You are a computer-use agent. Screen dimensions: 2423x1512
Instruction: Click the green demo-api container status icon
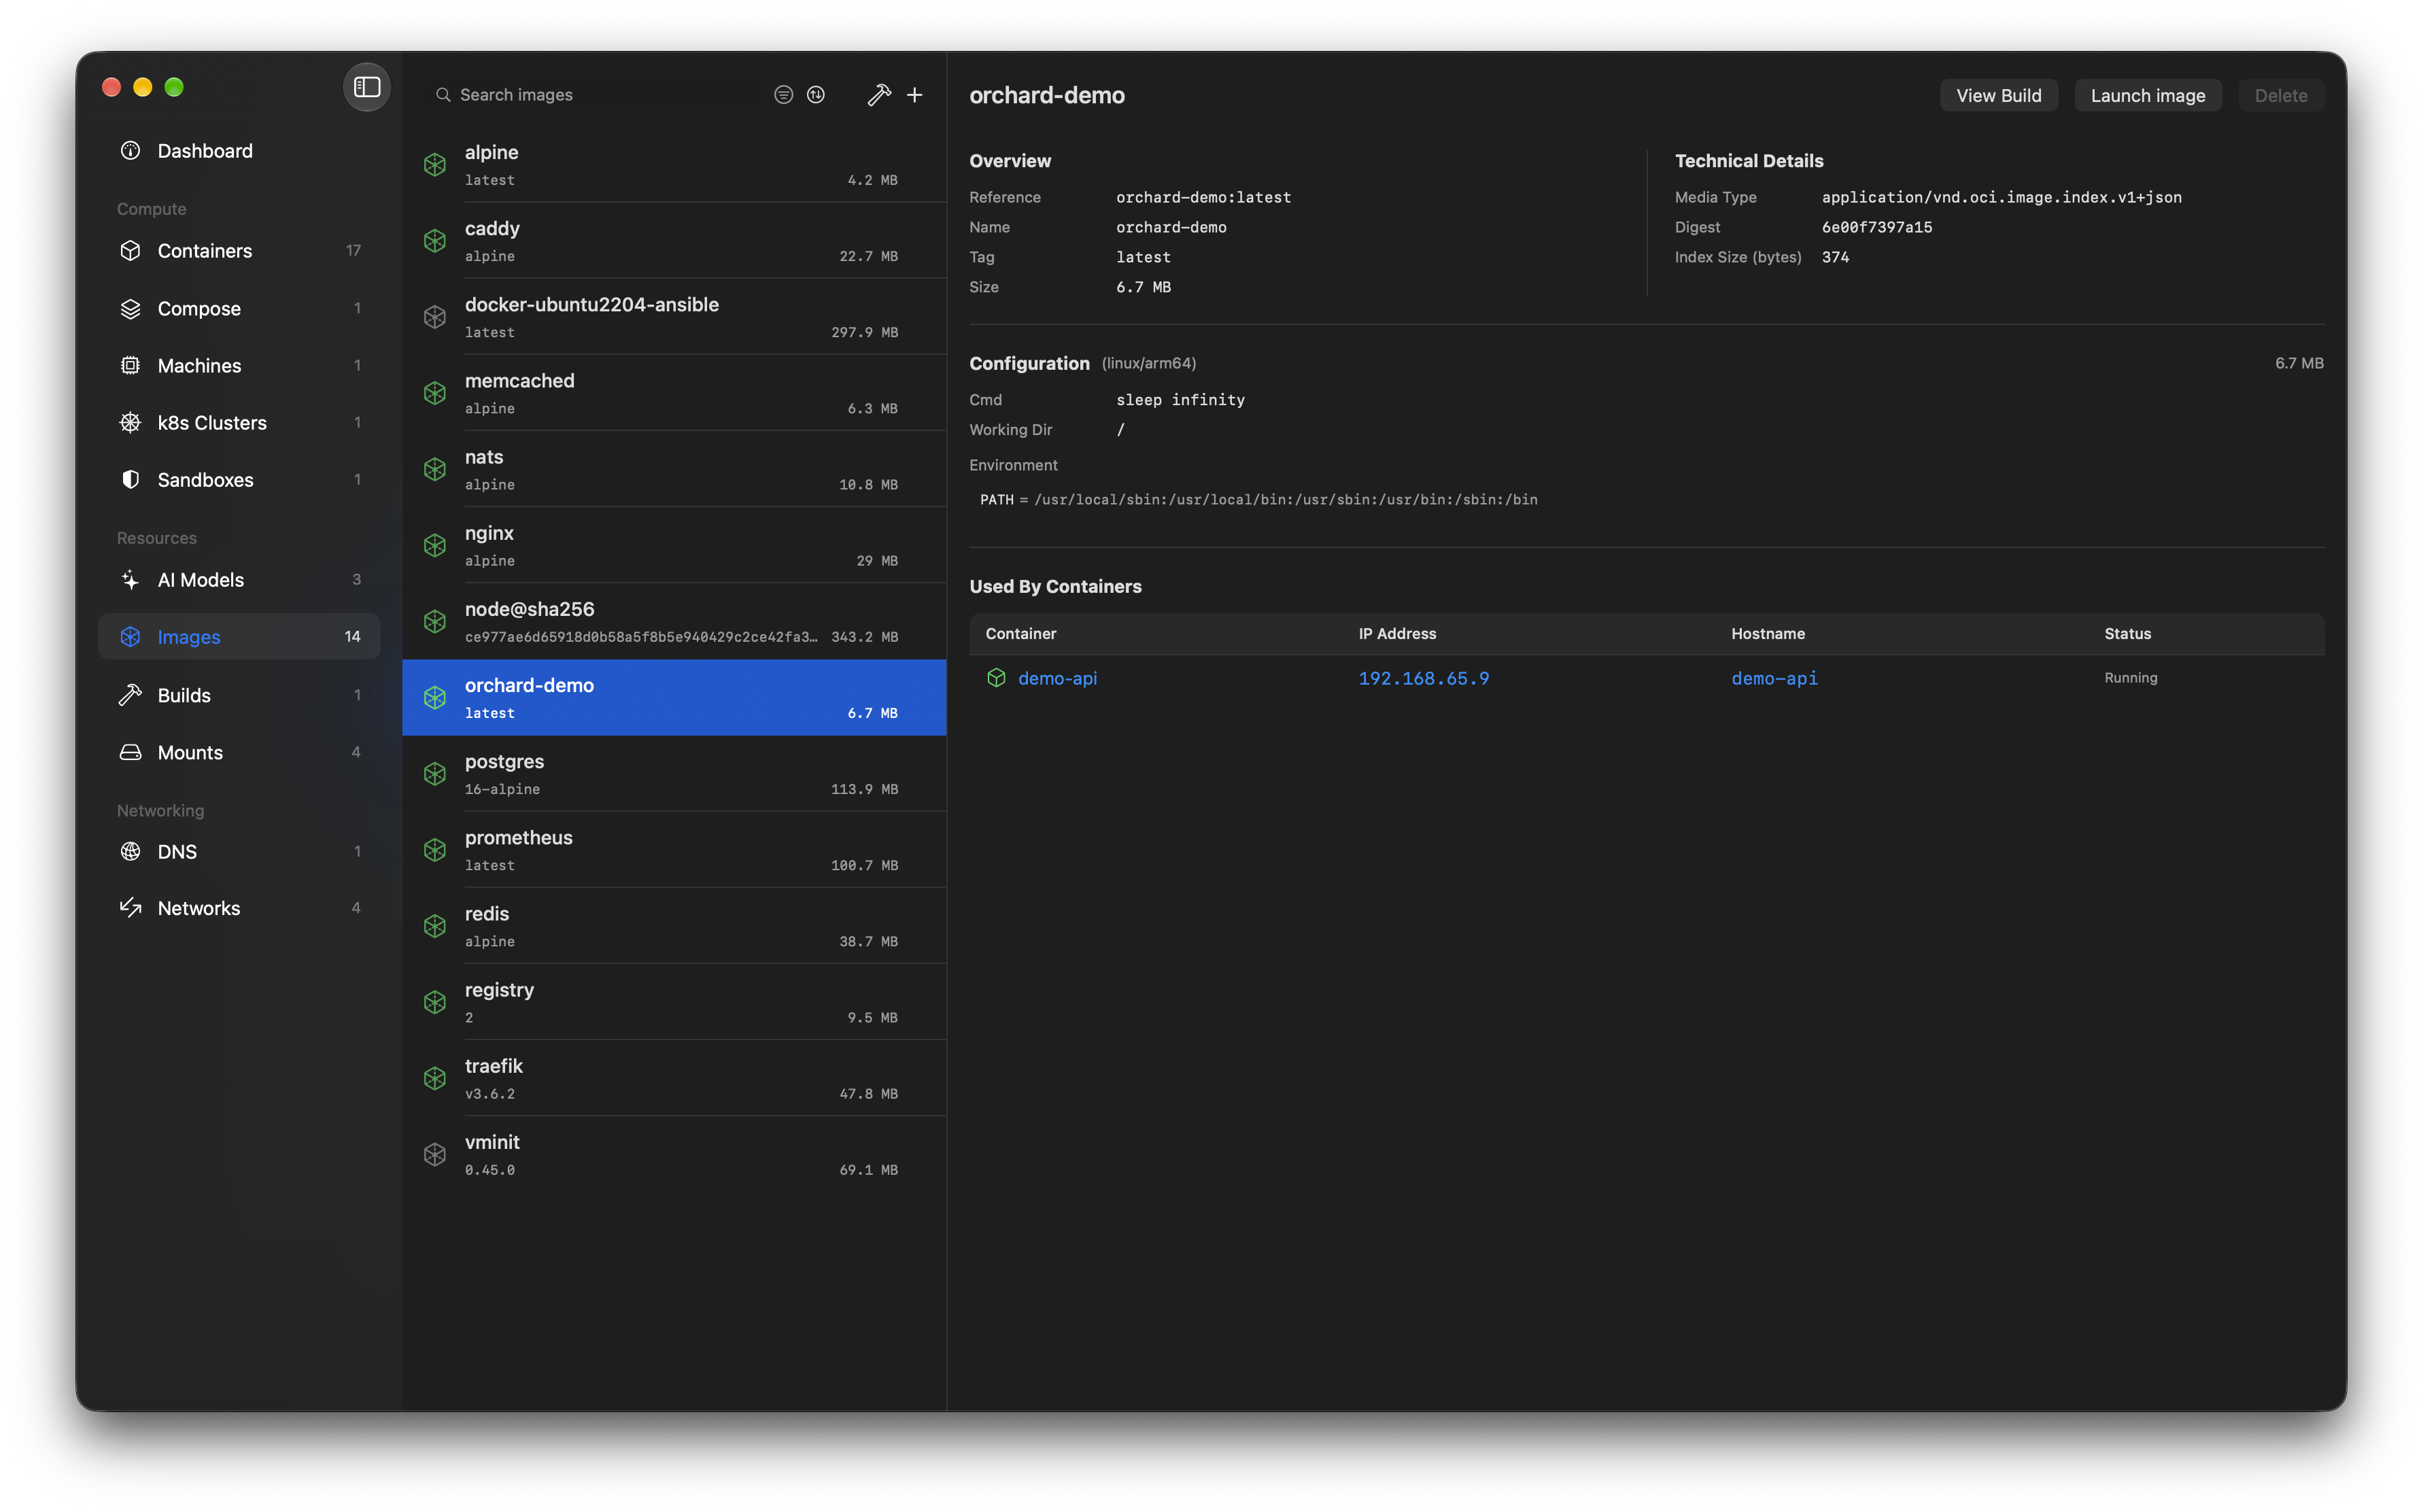point(996,678)
